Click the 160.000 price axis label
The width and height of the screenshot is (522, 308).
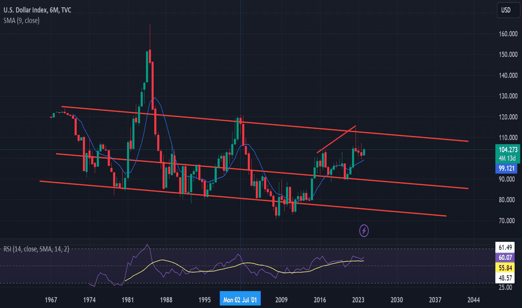click(x=508, y=34)
